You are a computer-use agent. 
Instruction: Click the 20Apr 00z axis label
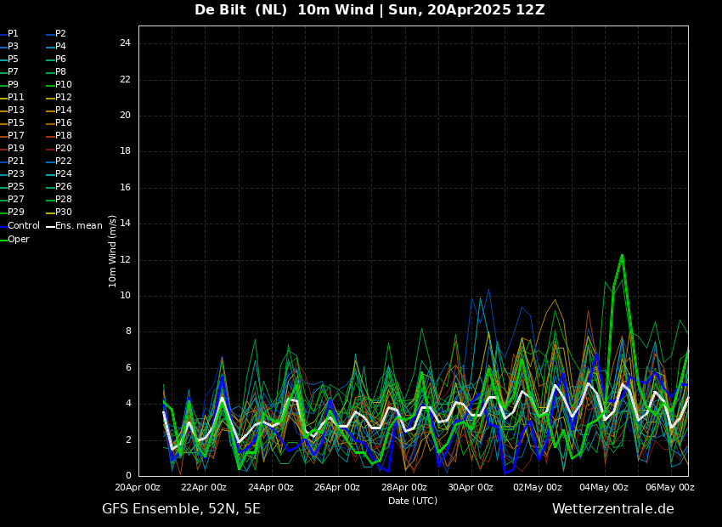pos(138,487)
